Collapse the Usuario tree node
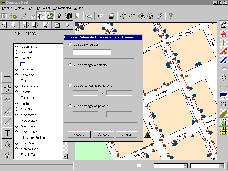Screen dimensions: 228x171 pos(17,58)
